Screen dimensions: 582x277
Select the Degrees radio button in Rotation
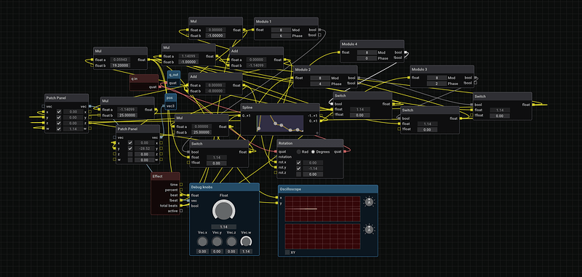[313, 152]
